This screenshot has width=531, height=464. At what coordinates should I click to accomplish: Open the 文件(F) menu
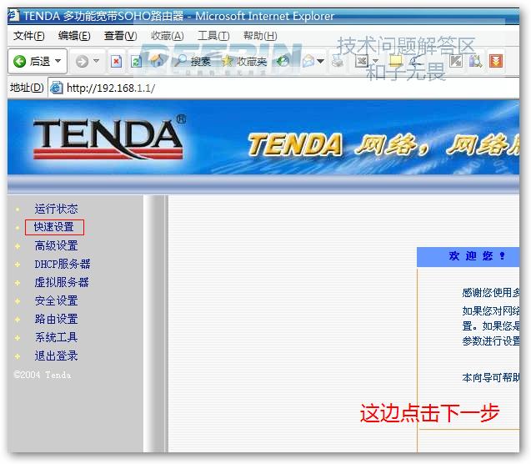pyautogui.click(x=29, y=36)
